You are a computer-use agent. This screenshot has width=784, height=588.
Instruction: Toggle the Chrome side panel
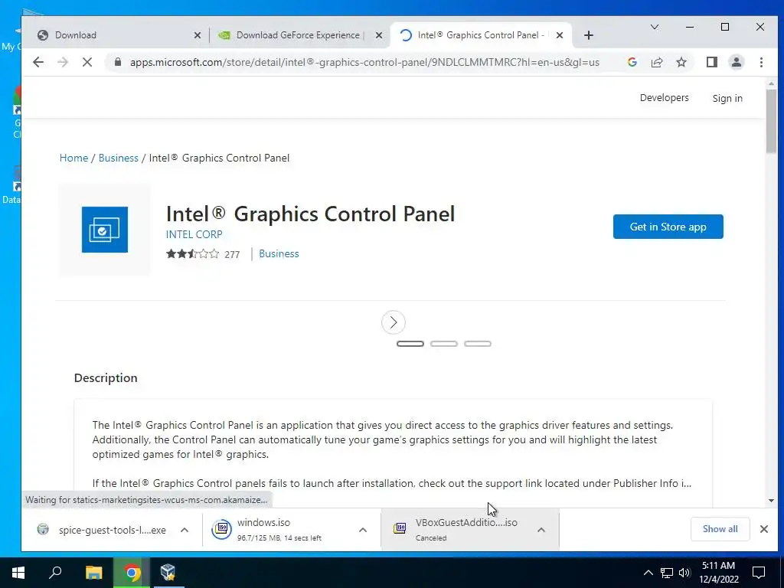[x=711, y=62]
